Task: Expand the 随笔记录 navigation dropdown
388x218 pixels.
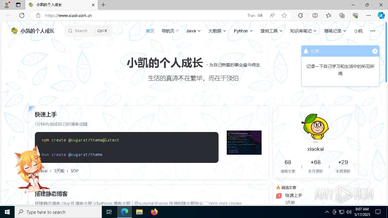Action: click(x=335, y=31)
